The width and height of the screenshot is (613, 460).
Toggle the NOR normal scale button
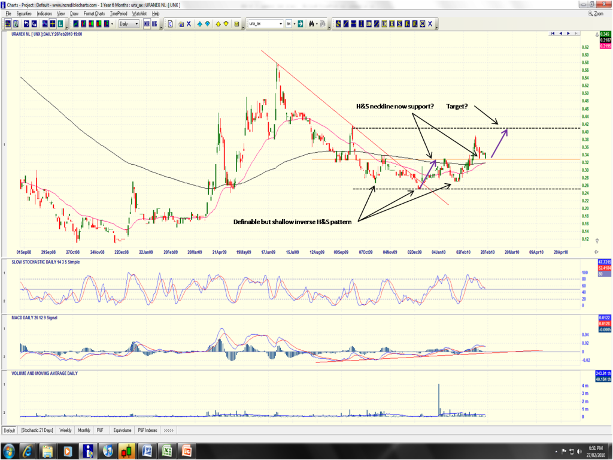(147, 24)
